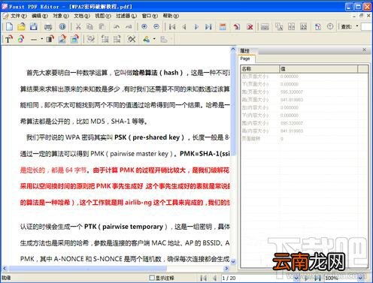Click status bar first page button
Image resolution: width=373 pixels, height=283 pixels.
pos(204,278)
